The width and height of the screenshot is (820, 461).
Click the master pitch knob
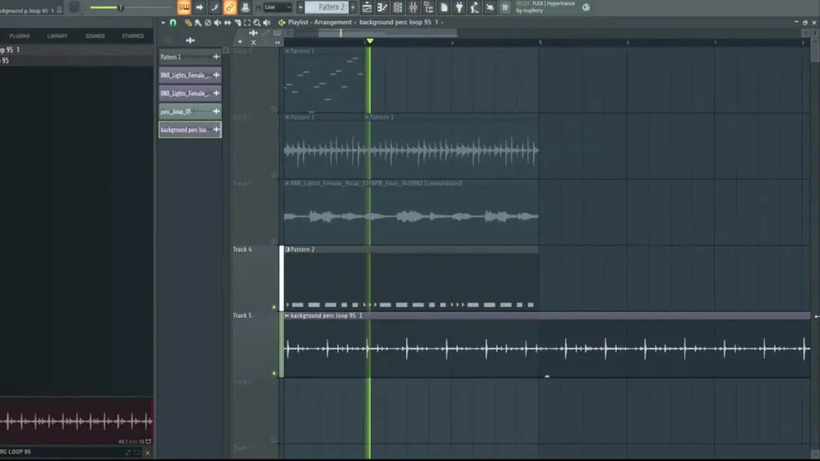pyautogui.click(x=74, y=7)
